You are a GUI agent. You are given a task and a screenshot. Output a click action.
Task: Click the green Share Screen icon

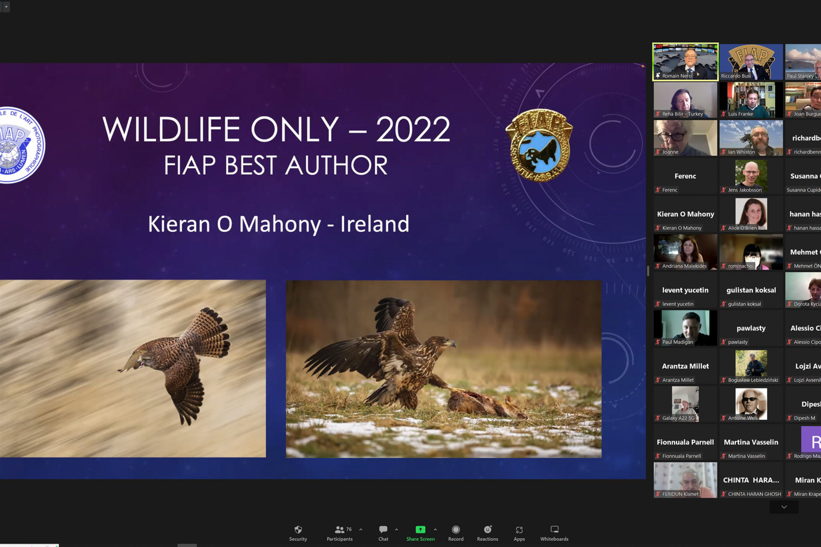[420, 529]
